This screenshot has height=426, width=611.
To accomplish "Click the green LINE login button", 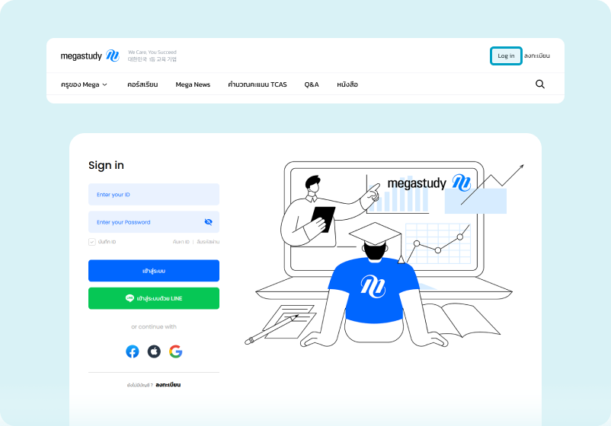I will point(154,298).
